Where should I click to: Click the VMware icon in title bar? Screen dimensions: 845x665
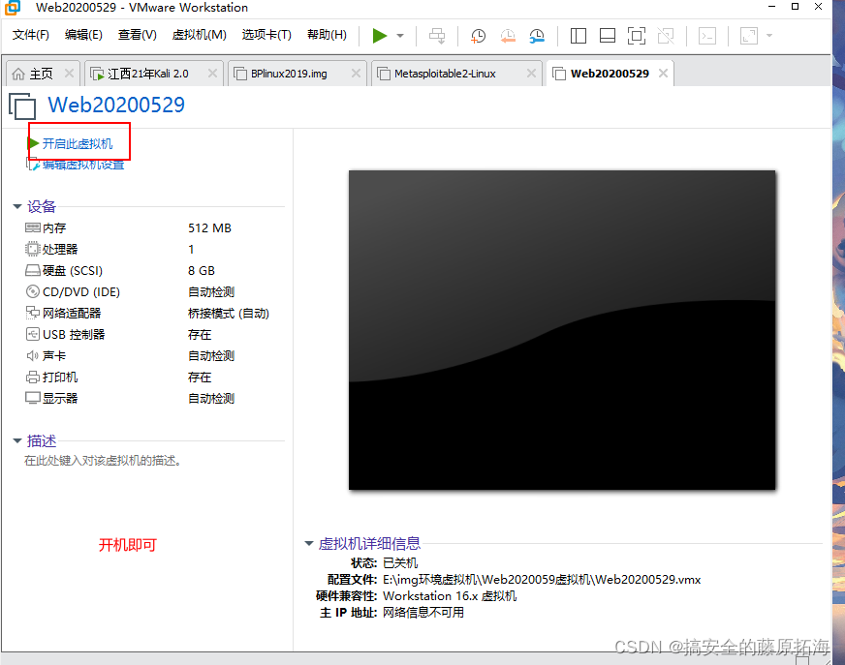click(12, 8)
